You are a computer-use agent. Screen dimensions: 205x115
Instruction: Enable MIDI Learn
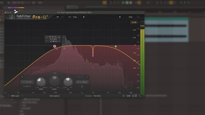click(15, 96)
